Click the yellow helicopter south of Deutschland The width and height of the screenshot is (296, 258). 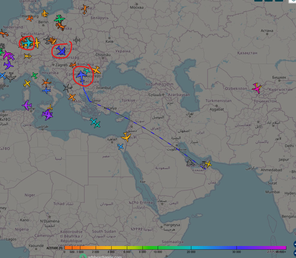[28, 56]
